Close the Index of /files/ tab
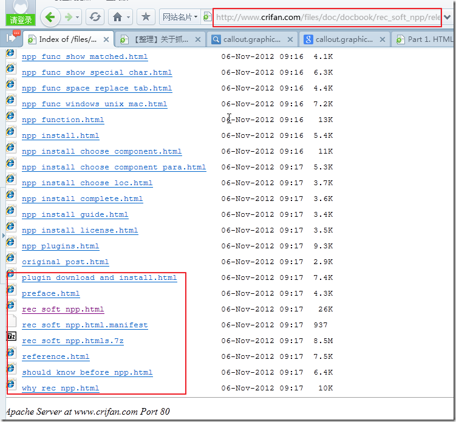 [106, 39]
